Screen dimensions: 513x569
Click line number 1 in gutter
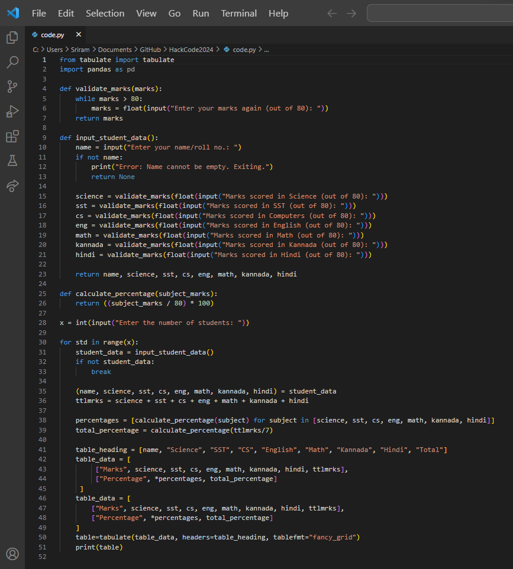pyautogui.click(x=44, y=60)
